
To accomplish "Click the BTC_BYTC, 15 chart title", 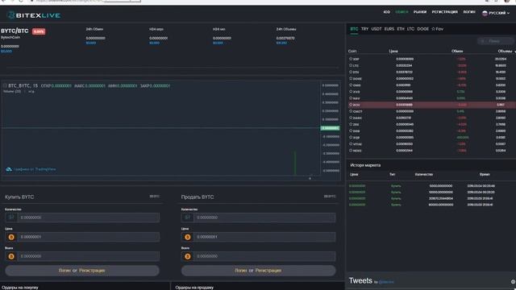I will point(23,85).
